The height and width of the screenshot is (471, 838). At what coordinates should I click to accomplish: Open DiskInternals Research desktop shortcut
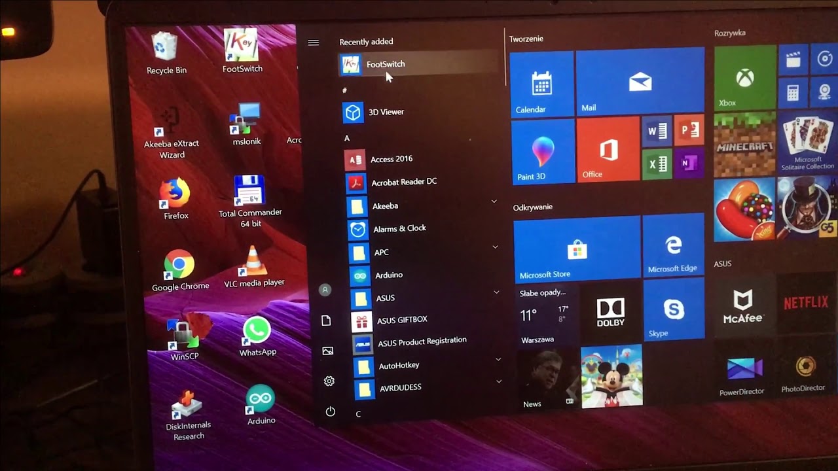188,415
